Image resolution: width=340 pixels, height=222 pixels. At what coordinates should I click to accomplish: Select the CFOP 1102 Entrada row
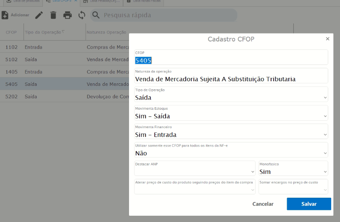63,47
